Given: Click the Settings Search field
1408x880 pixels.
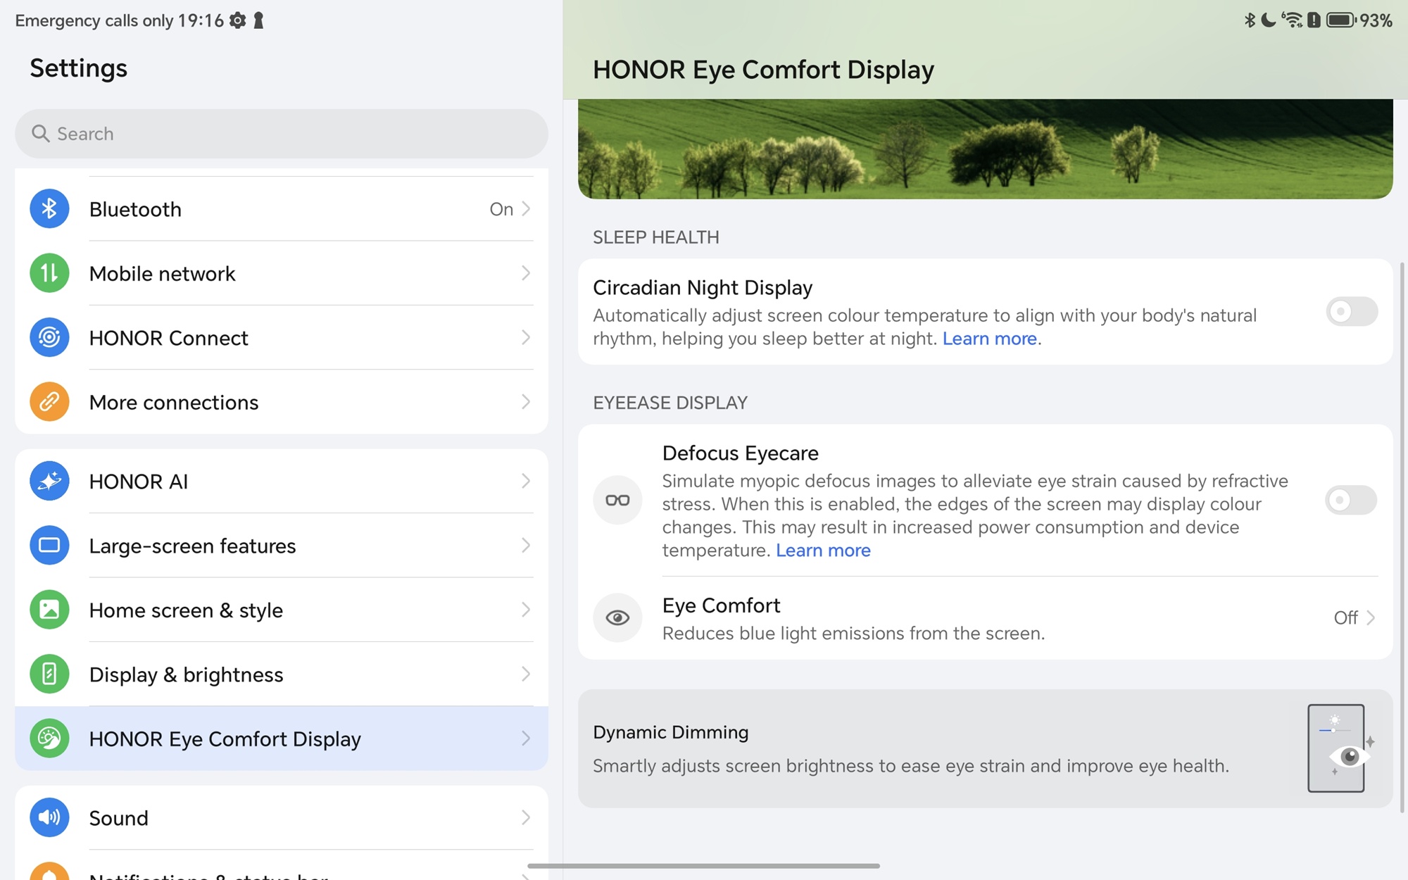Looking at the screenshot, I should (x=282, y=134).
